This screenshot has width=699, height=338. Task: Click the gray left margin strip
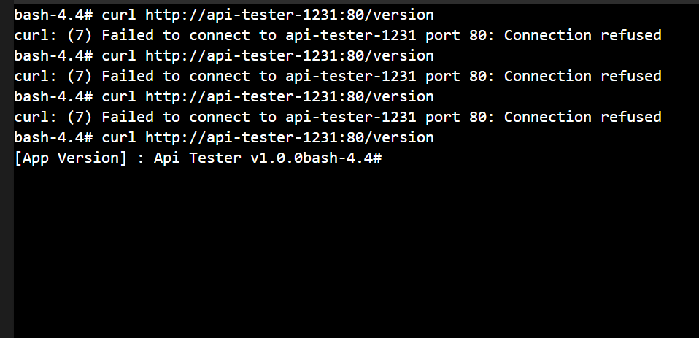7,169
